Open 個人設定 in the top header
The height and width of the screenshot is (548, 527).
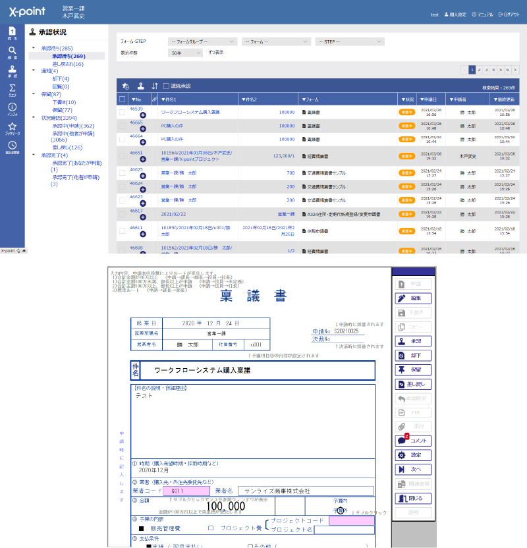tap(455, 14)
